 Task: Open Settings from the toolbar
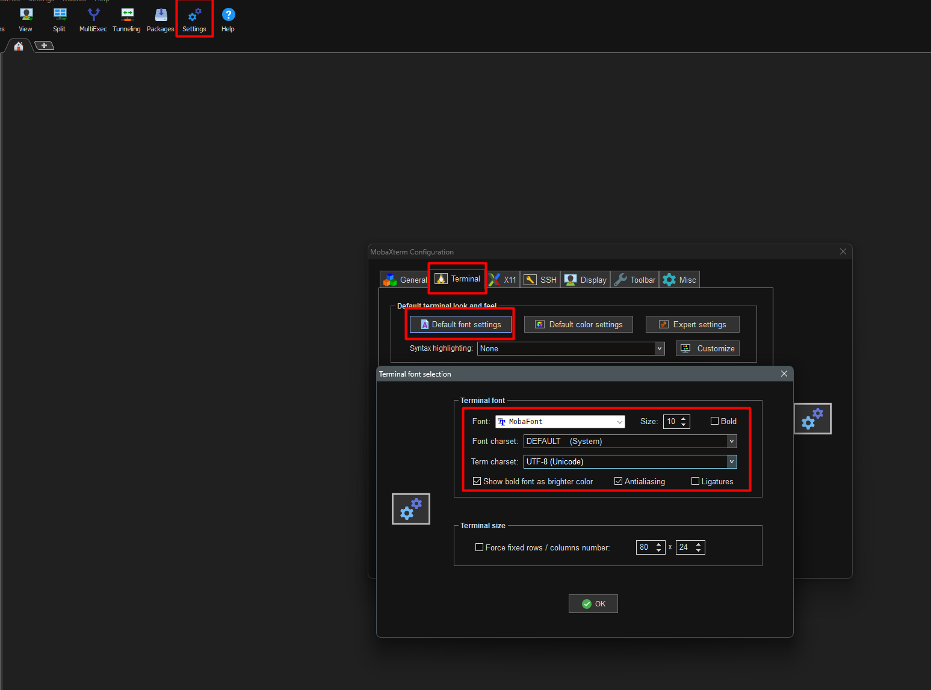194,19
